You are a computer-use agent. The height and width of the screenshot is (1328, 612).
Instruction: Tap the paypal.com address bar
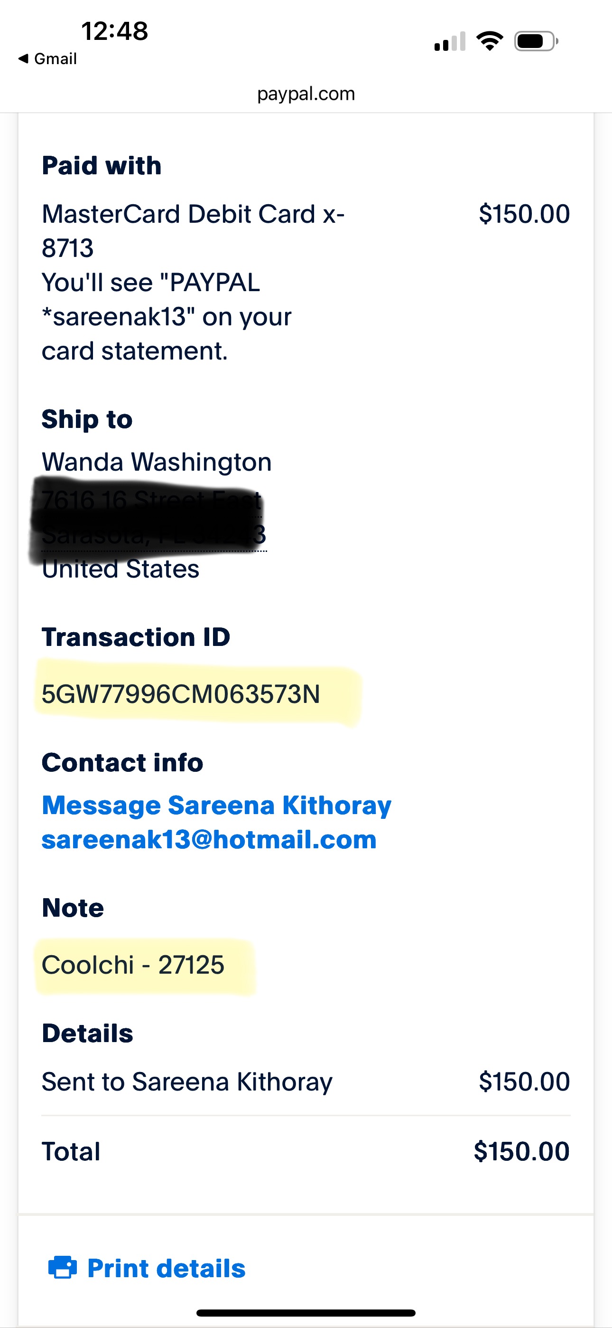click(x=306, y=94)
